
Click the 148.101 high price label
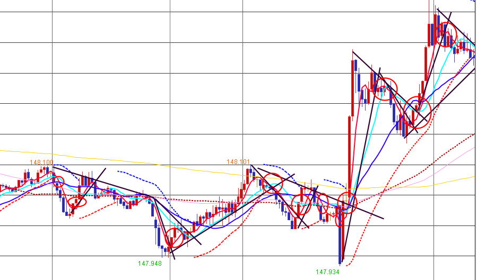pyautogui.click(x=238, y=162)
